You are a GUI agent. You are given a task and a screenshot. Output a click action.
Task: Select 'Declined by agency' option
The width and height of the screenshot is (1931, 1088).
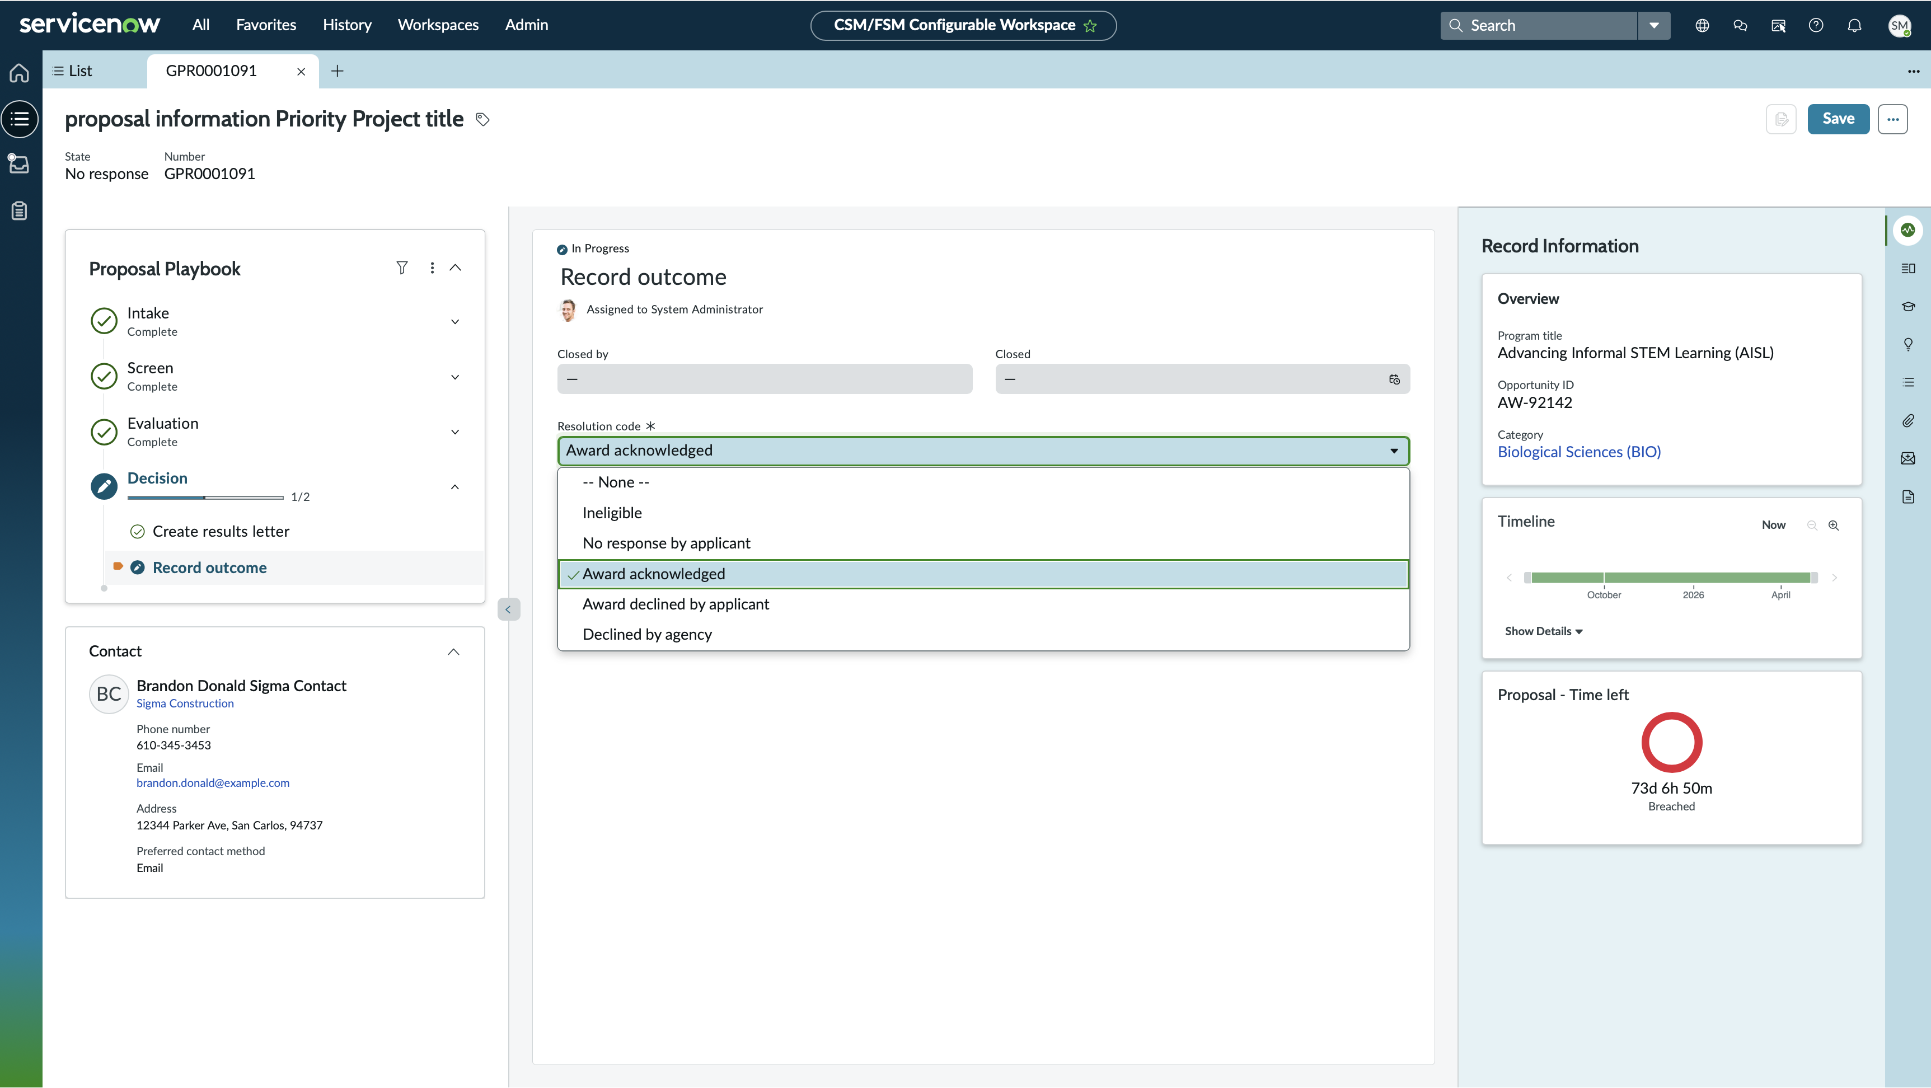(x=983, y=635)
